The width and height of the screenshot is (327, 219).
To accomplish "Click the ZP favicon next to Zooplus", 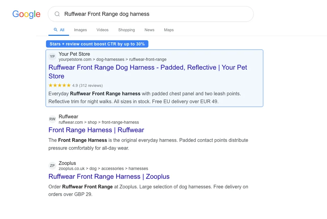I will pos(52,166).
